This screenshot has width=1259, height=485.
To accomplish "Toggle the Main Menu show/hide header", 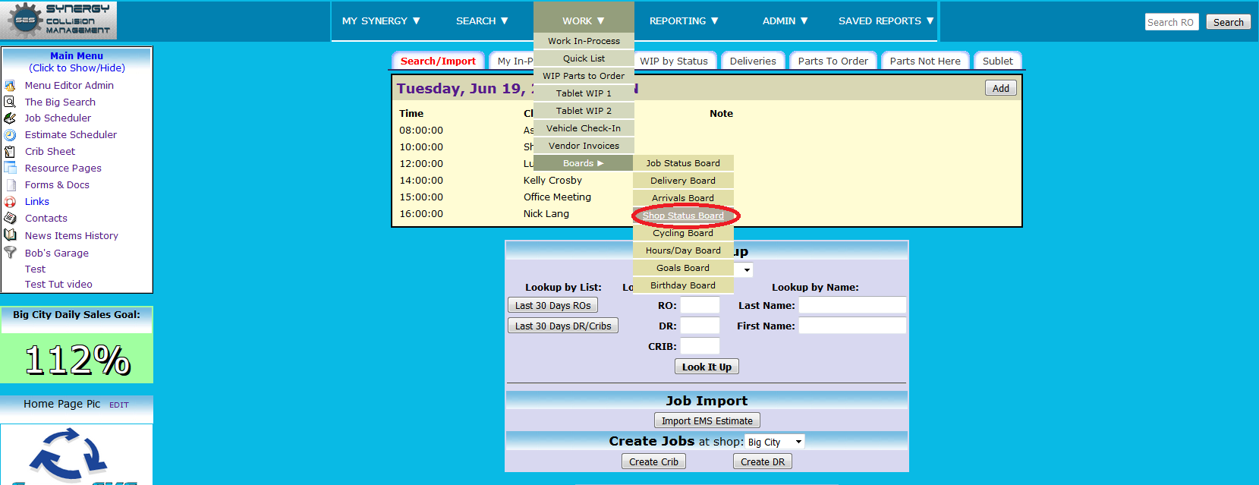I will (77, 61).
